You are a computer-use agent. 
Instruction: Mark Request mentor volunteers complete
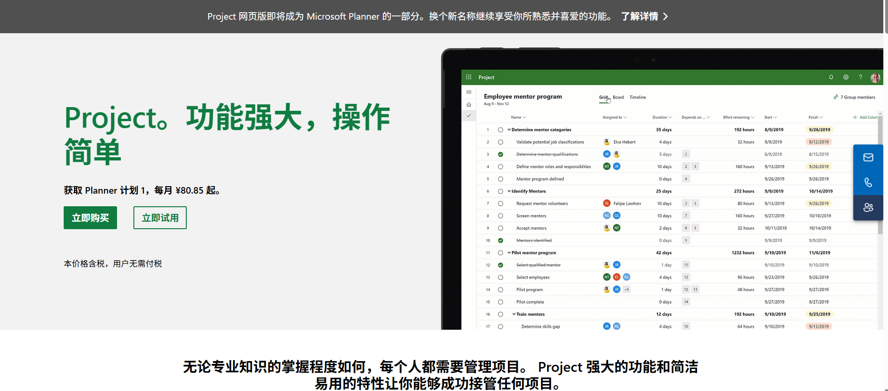[x=500, y=203]
